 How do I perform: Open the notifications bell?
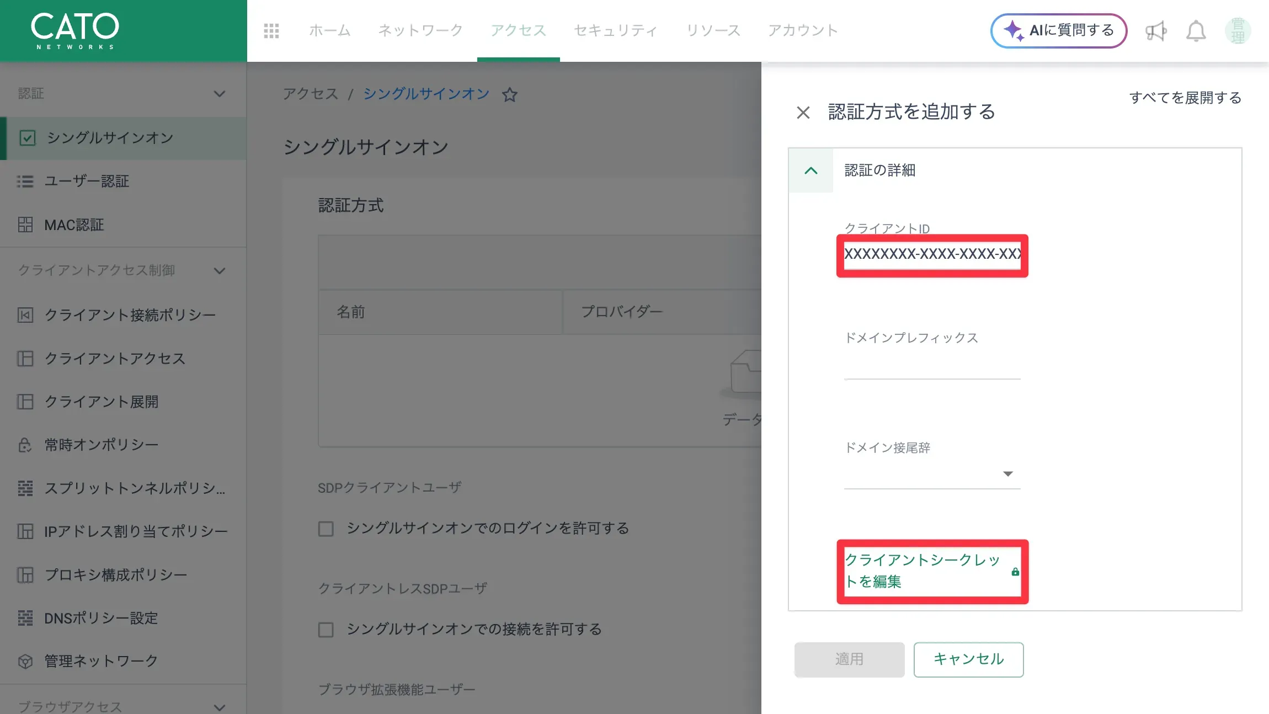point(1196,31)
